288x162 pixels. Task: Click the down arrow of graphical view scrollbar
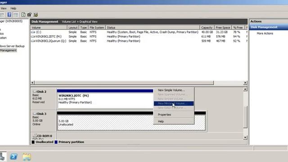(245, 137)
